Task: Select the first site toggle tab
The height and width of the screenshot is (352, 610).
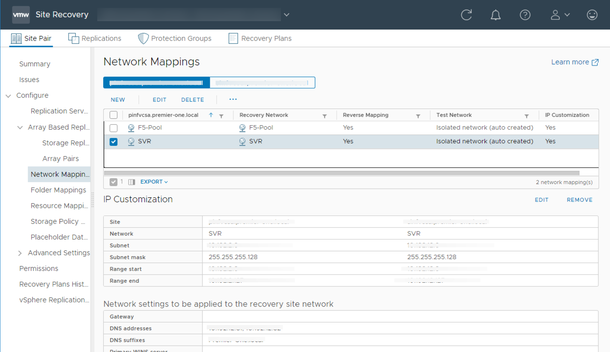Action: [x=157, y=82]
